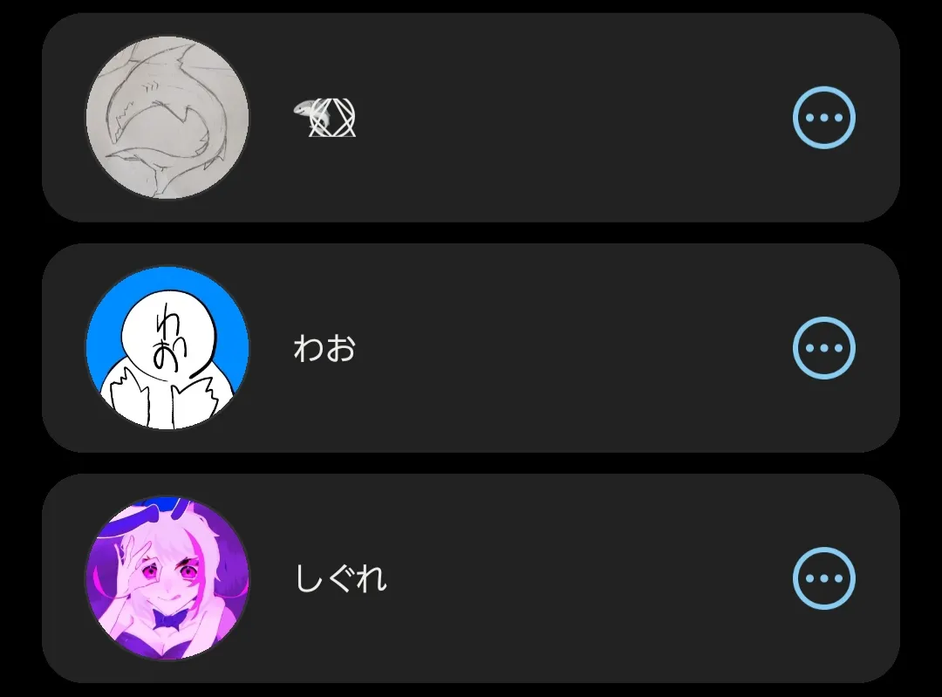Screen dimensions: 942x697
Task: Open the しぐれ user card
Action: point(471,578)
